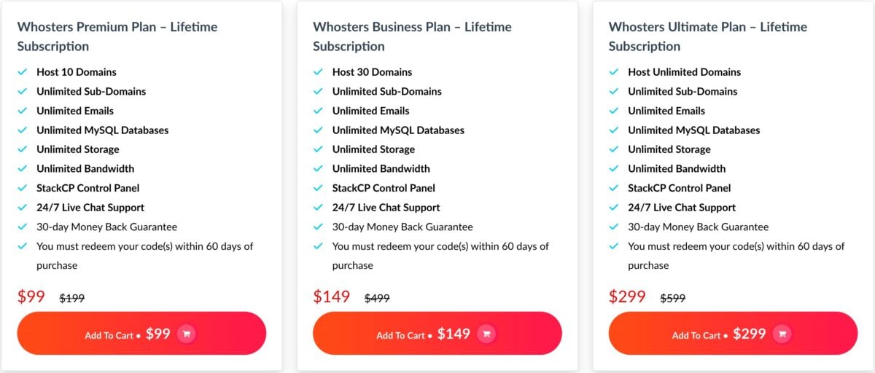Add Business Plan to cart for $149
Viewport: 875px width, 373px height.
click(437, 334)
